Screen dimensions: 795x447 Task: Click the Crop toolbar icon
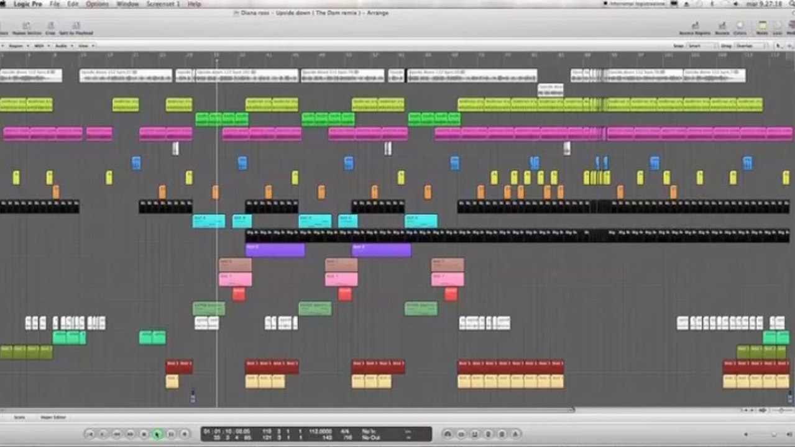[50, 27]
